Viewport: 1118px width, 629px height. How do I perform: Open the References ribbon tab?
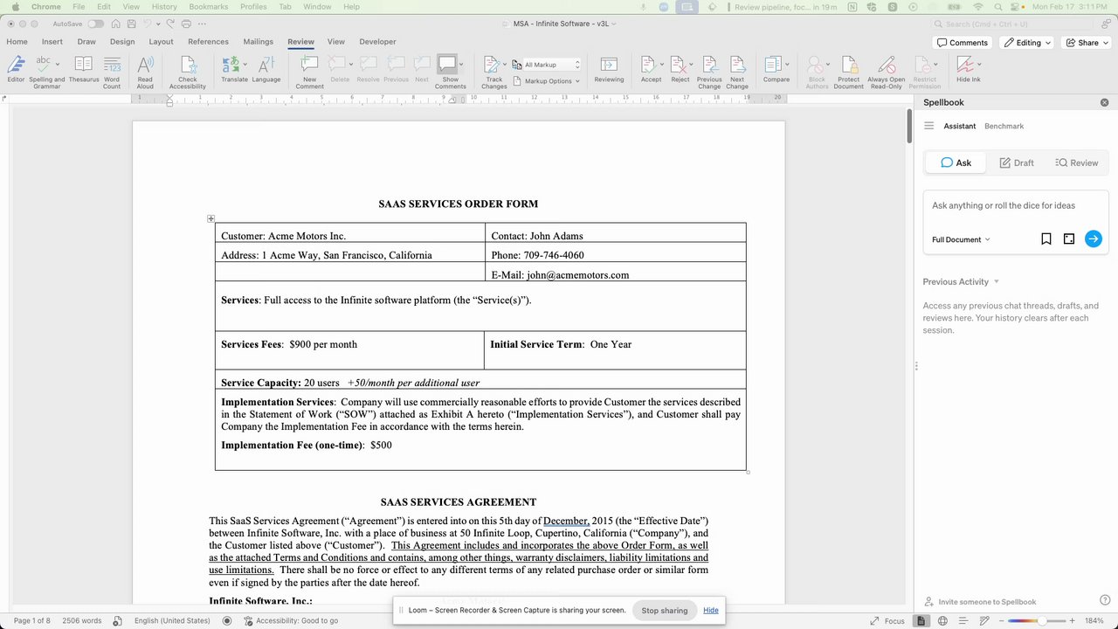208,41
